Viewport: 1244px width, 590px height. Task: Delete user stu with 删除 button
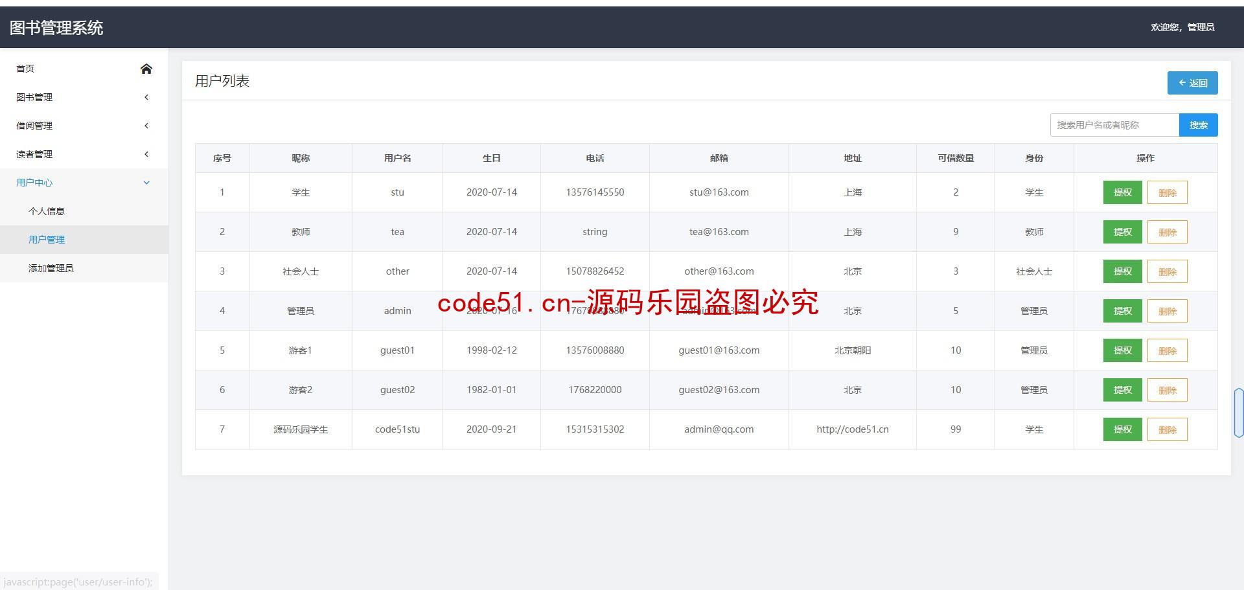coord(1167,192)
